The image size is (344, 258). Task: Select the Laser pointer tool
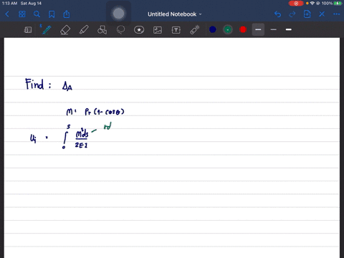(195, 30)
